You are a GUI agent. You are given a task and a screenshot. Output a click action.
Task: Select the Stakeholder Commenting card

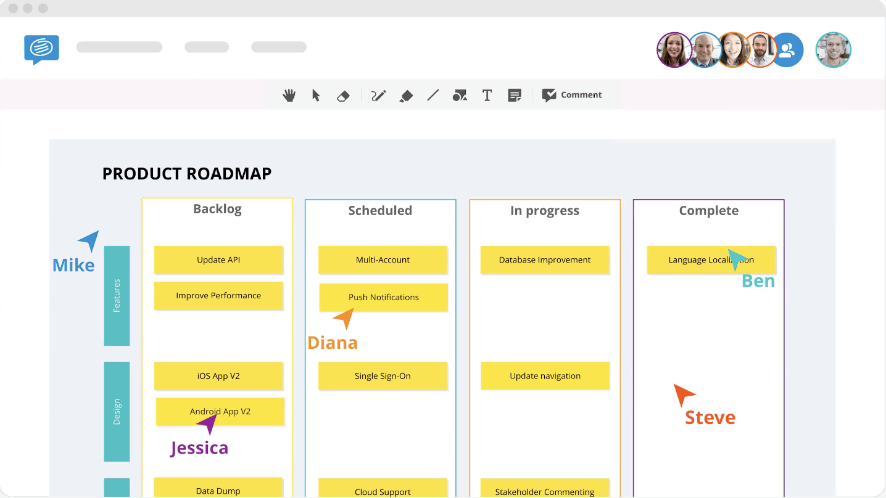tap(545, 488)
